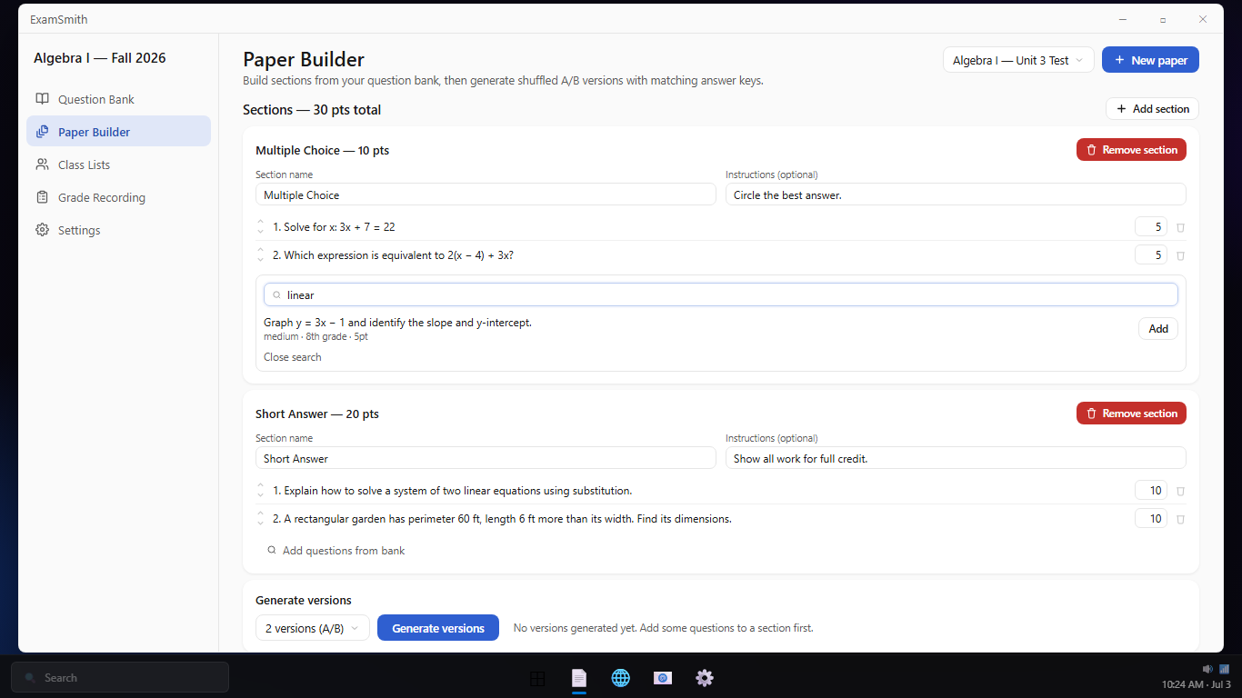Add the "Graph y = 3x − 1" search result
The height and width of the screenshot is (698, 1242).
coord(1157,329)
